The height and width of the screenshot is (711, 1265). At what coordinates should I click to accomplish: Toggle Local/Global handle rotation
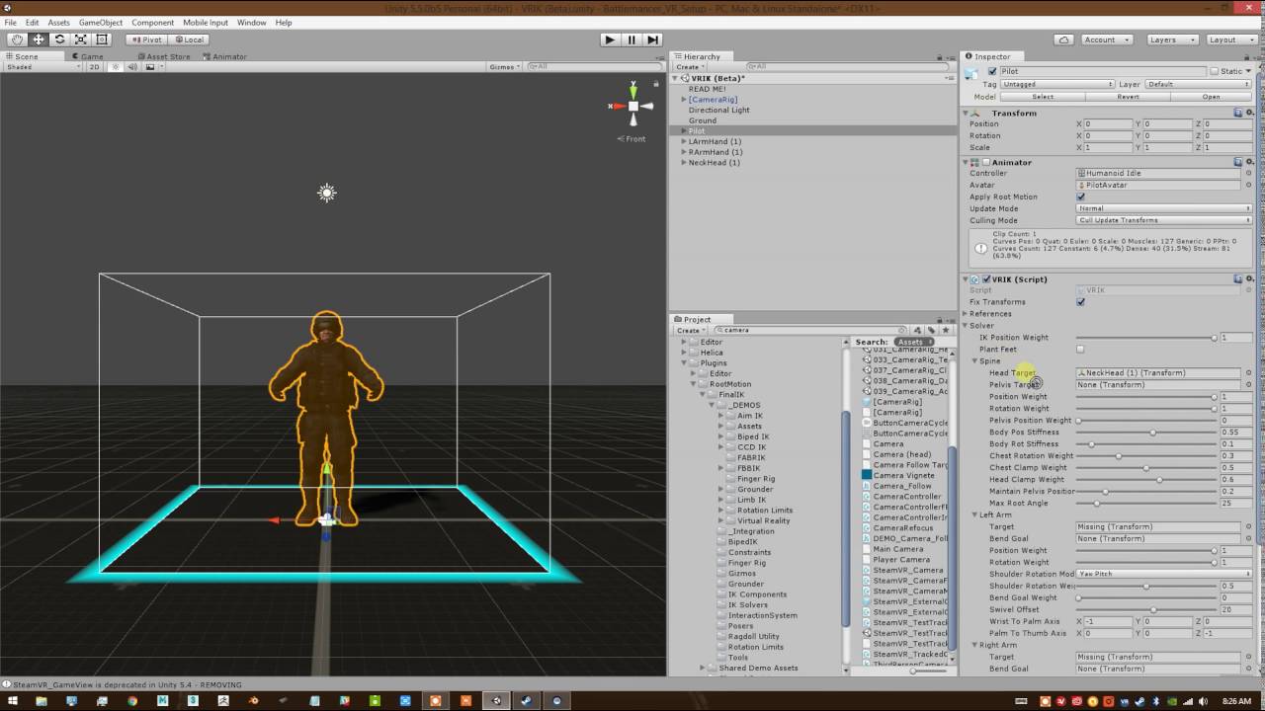tap(188, 39)
